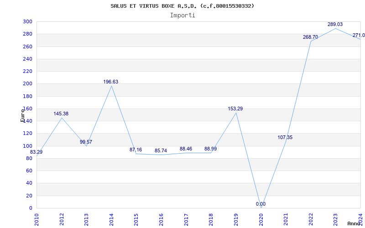Viewport: 365px width, 228px height.
Task: Click the y-axis value 120
Action: [27, 134]
